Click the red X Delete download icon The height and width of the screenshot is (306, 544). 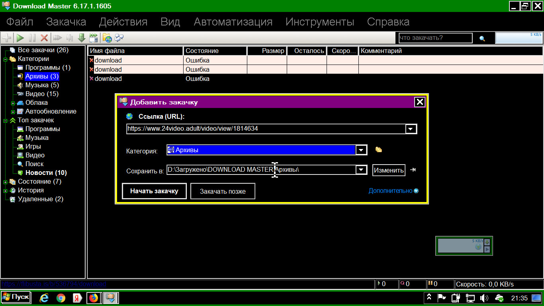point(44,38)
